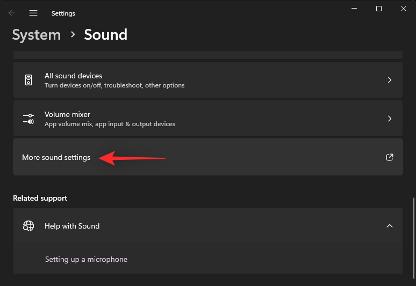Maximize the Settings window
Screen dimensions: 416x286
[379, 9]
